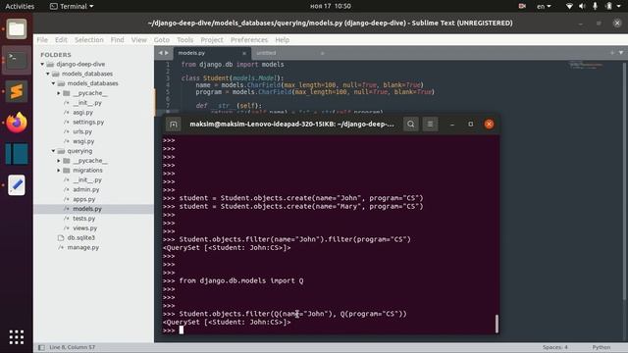Show the applications grid
This screenshot has width=628, height=353.
click(x=17, y=337)
